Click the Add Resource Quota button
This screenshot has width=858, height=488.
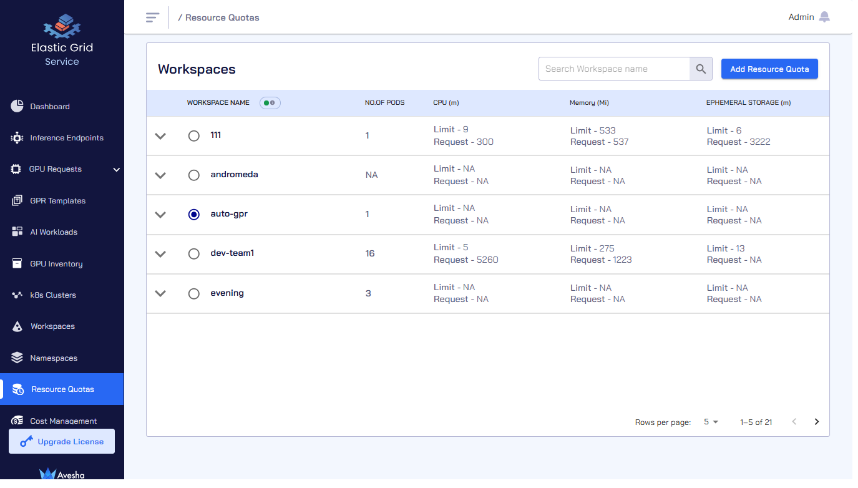769,69
